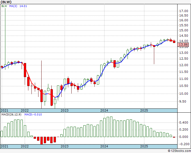
Task: Select the BLW legend label
Action: coord(4,6)
